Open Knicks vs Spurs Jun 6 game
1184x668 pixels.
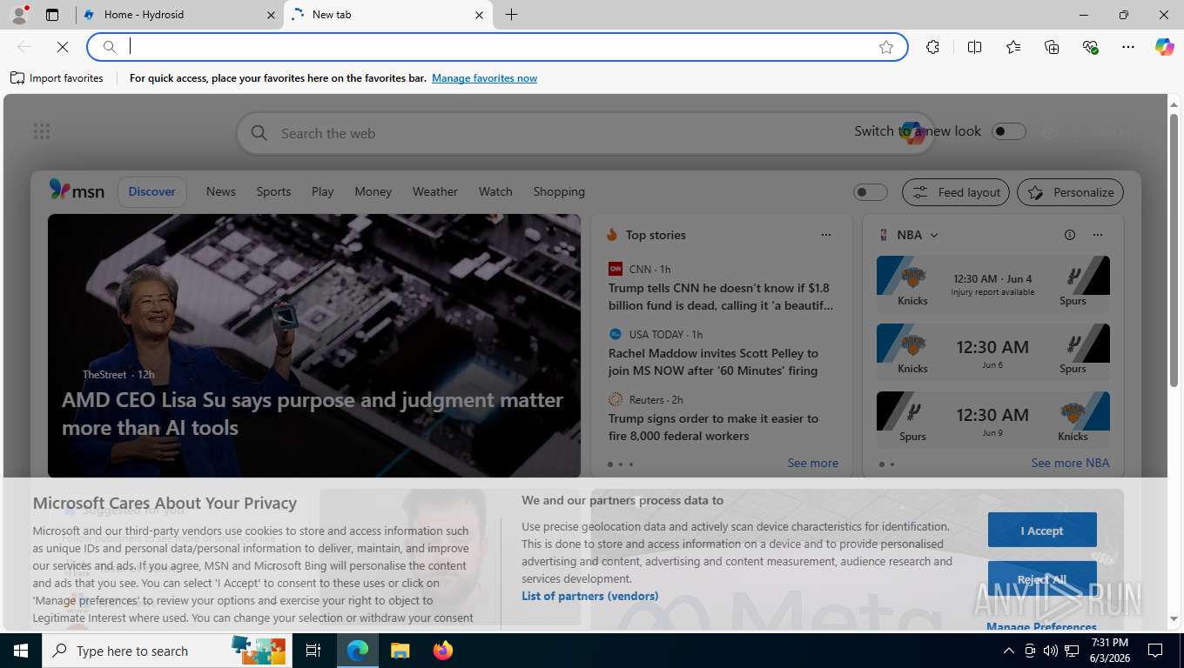(993, 351)
